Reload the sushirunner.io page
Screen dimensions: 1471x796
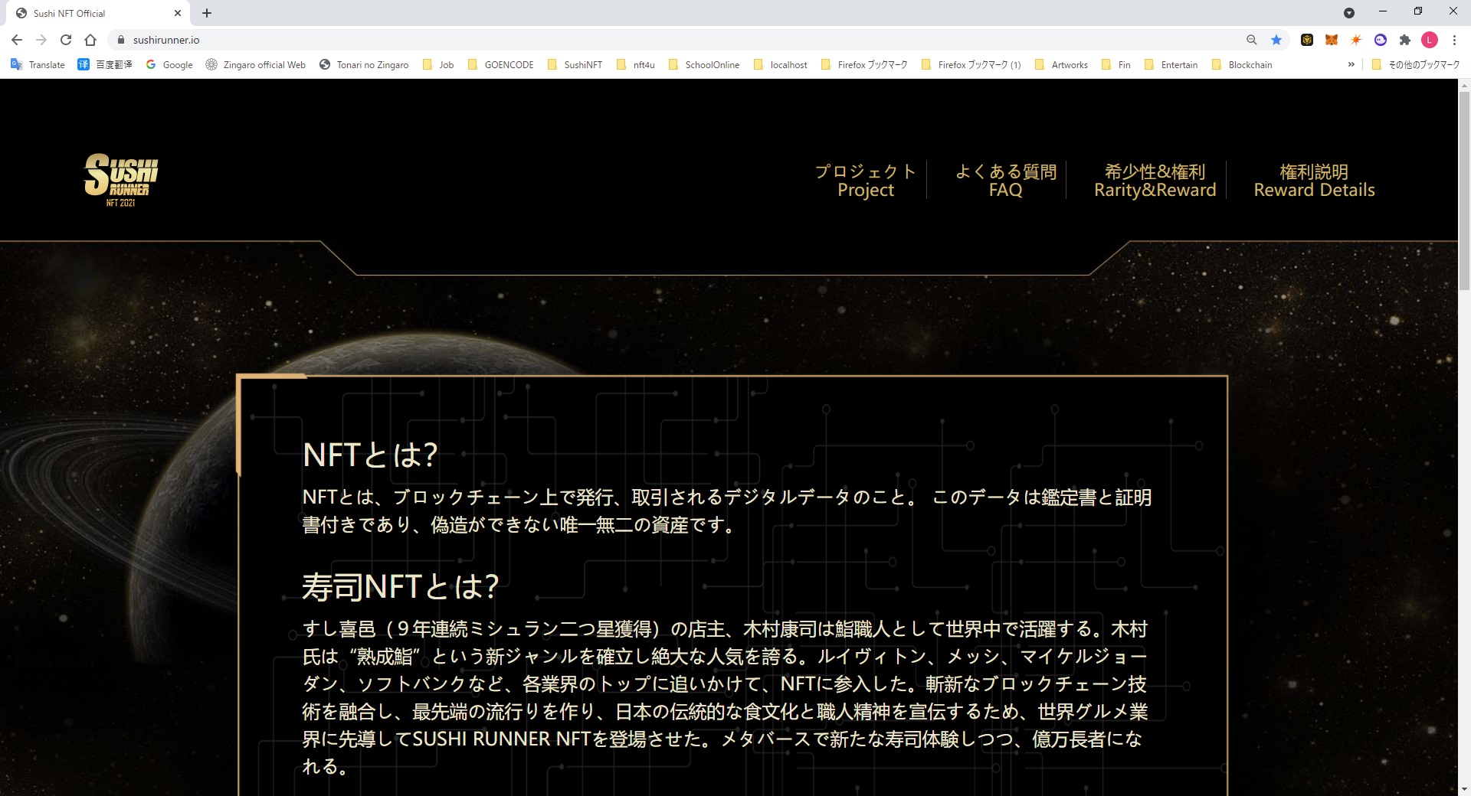(x=66, y=40)
